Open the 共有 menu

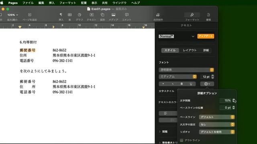click(x=105, y=3)
